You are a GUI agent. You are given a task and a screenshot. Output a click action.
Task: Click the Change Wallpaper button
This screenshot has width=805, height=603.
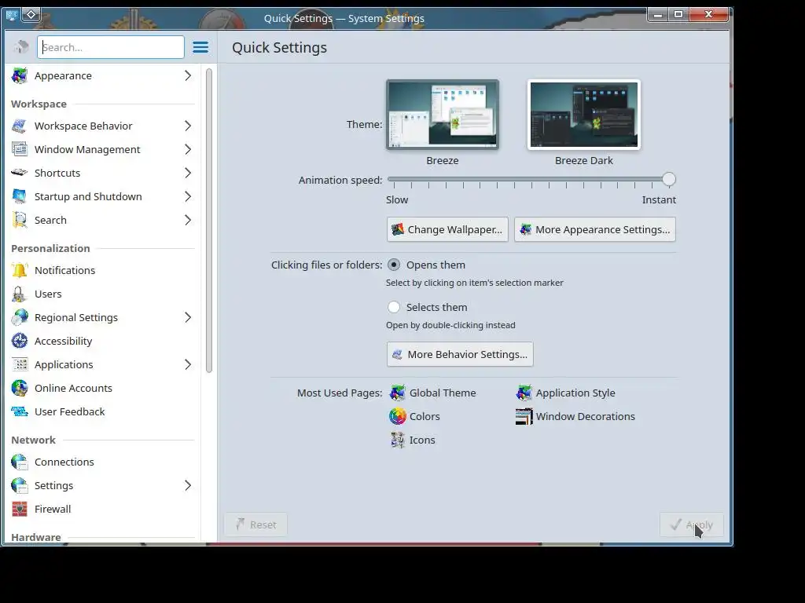pos(447,229)
